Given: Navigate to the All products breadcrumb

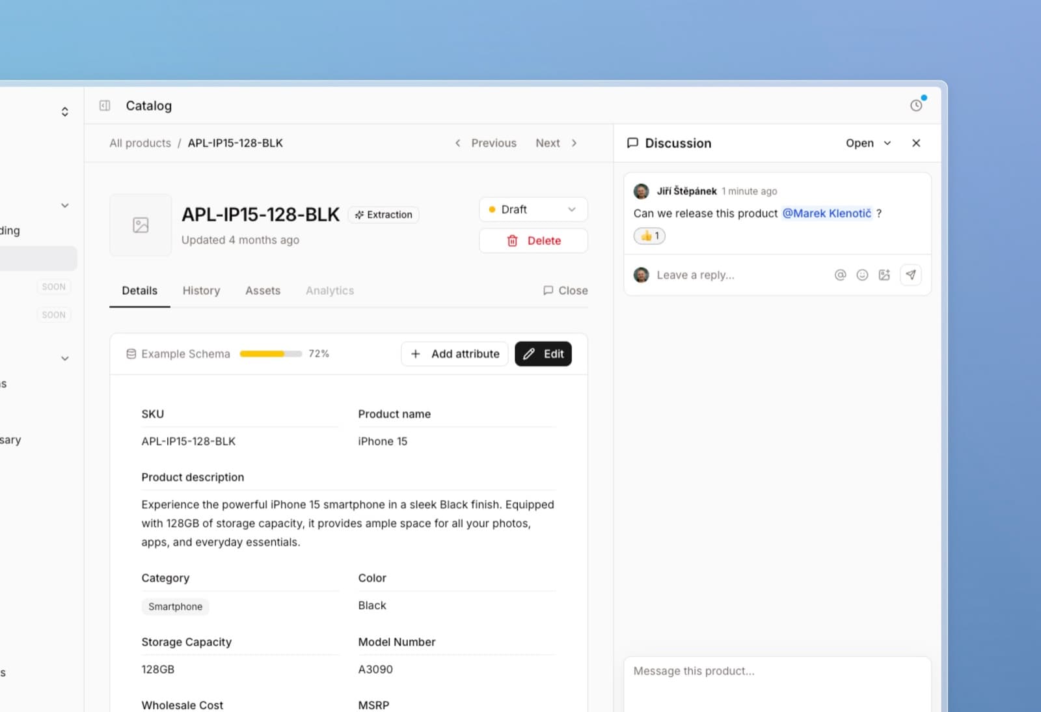Looking at the screenshot, I should pyautogui.click(x=140, y=143).
